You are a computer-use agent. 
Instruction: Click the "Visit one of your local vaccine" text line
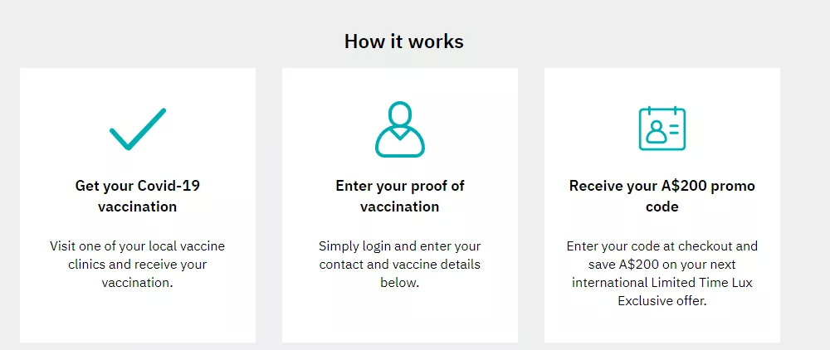(x=138, y=245)
